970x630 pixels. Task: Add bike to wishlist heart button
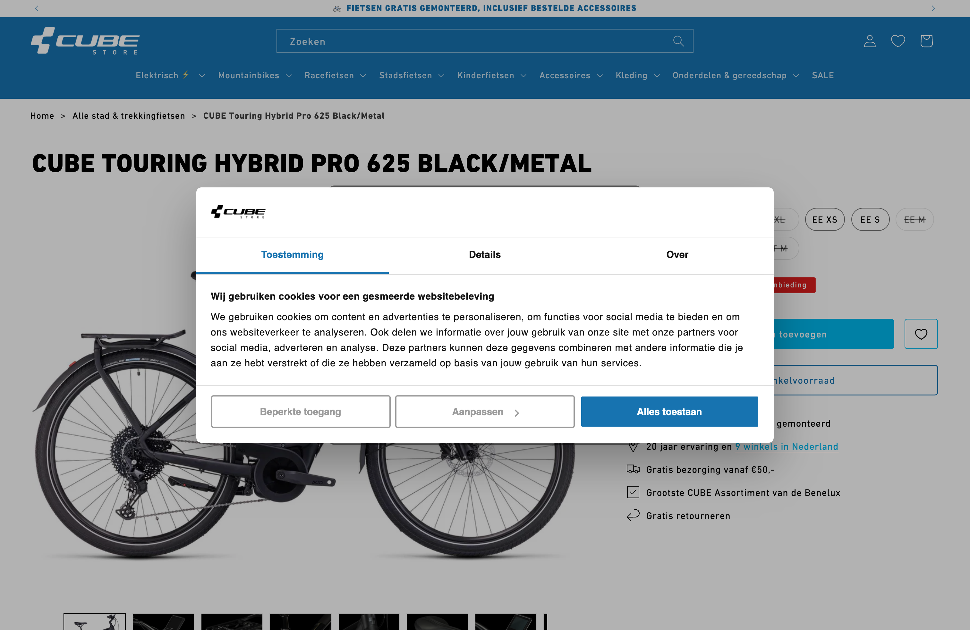[x=921, y=334]
